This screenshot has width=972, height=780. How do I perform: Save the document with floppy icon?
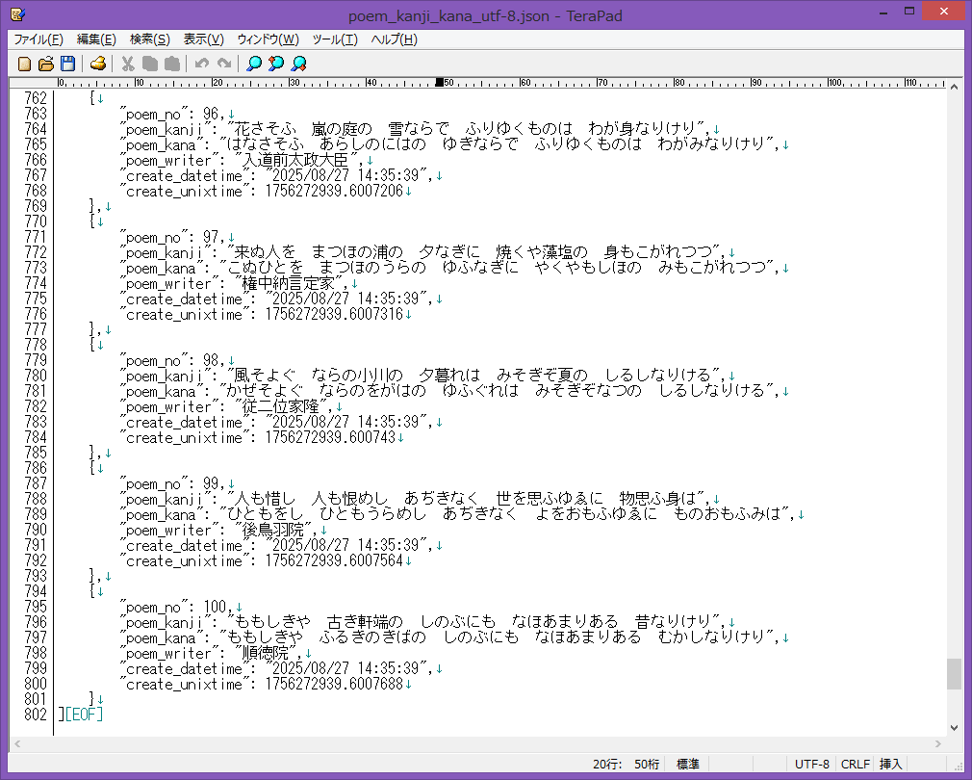[67, 64]
